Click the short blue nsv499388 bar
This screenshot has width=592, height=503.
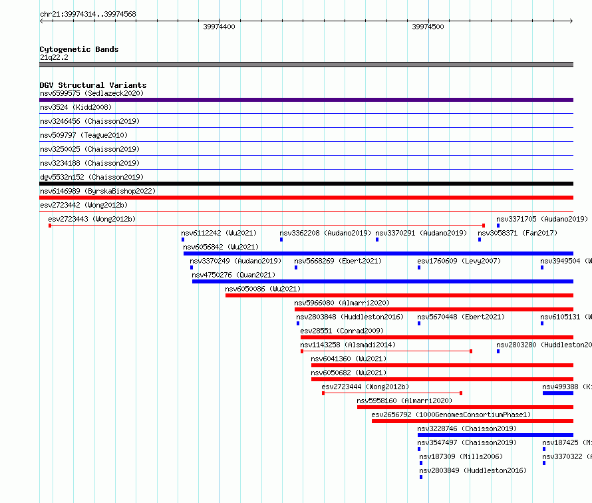click(558, 393)
